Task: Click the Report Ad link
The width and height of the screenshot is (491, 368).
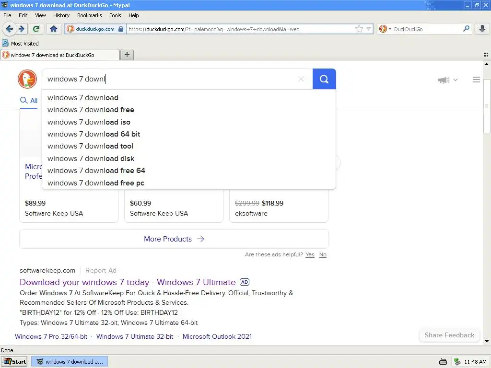Action: pyautogui.click(x=101, y=270)
